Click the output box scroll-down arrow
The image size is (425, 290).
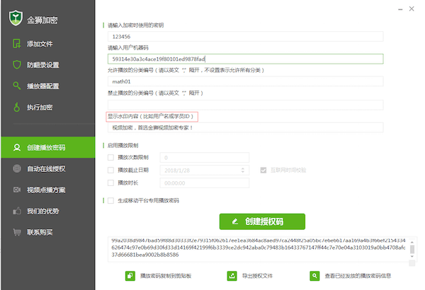412,256
